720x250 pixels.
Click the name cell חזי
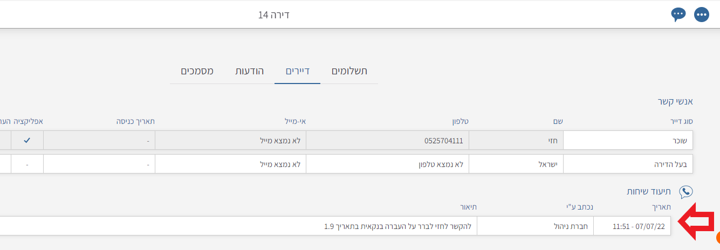pyautogui.click(x=516, y=141)
